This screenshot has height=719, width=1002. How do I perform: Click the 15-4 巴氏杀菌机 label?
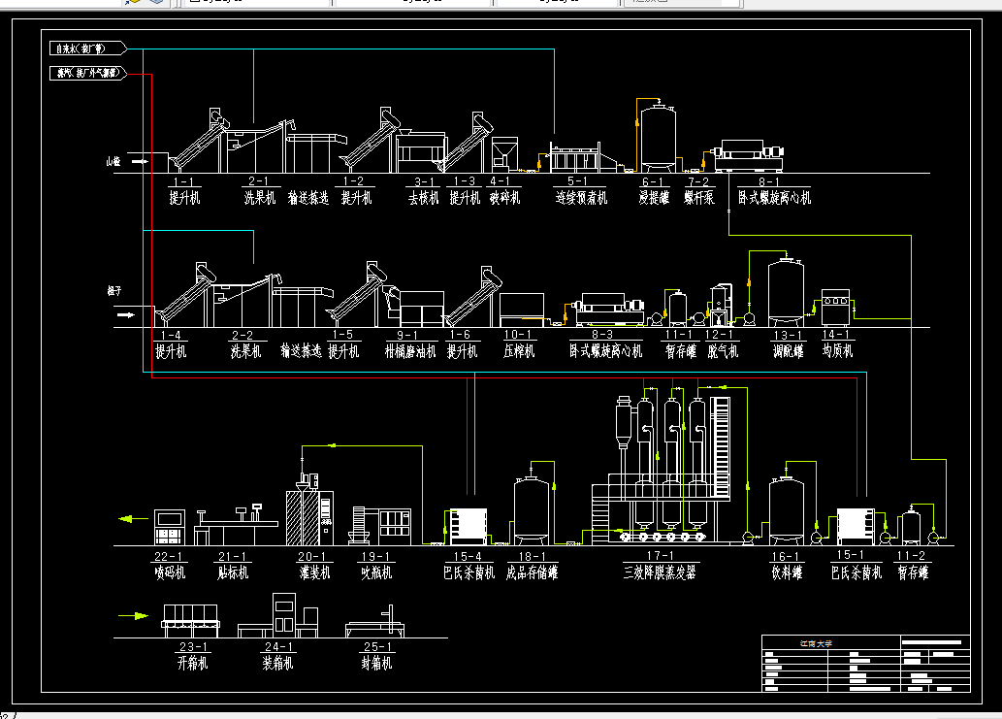[469, 566]
